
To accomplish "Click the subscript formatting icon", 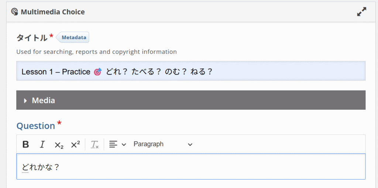I will tap(59, 144).
